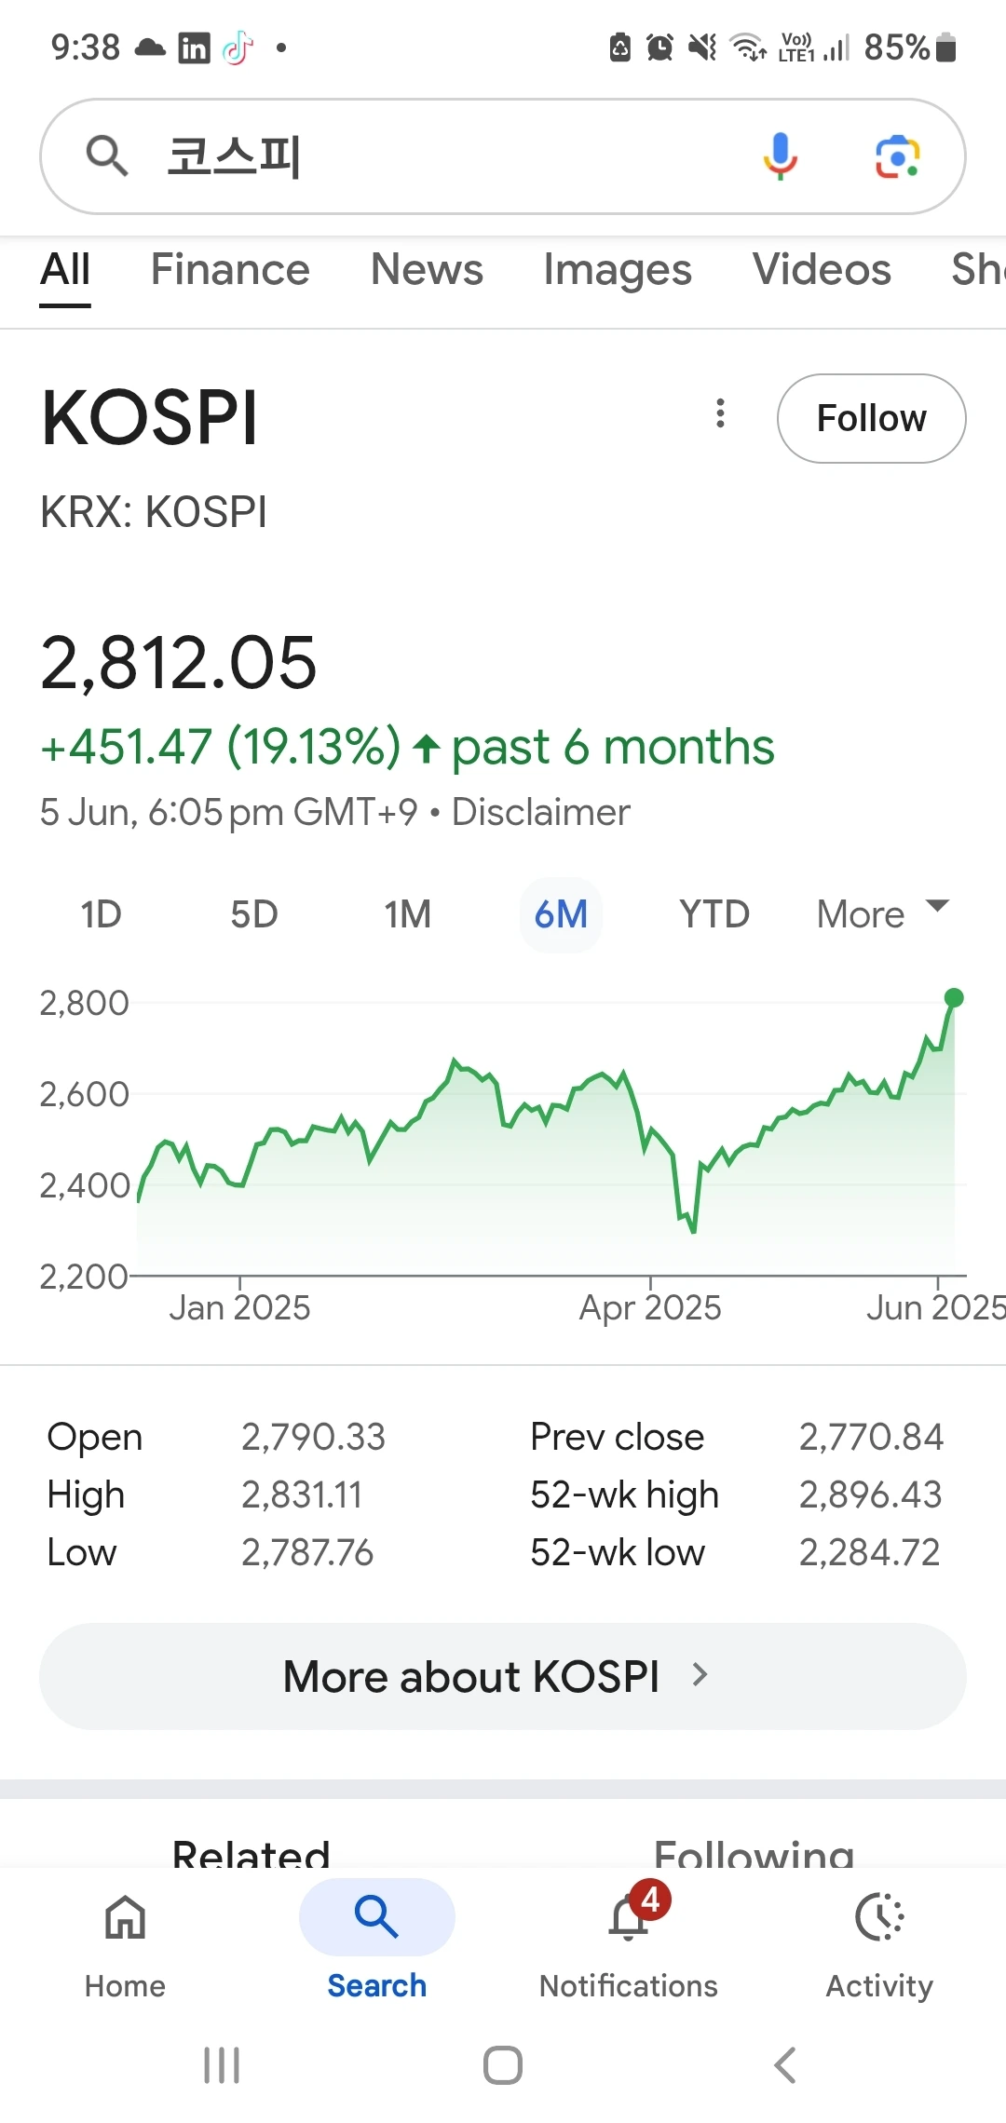The width and height of the screenshot is (1006, 2123).
Task: Expand the More time ranges dropdown
Action: (x=882, y=914)
